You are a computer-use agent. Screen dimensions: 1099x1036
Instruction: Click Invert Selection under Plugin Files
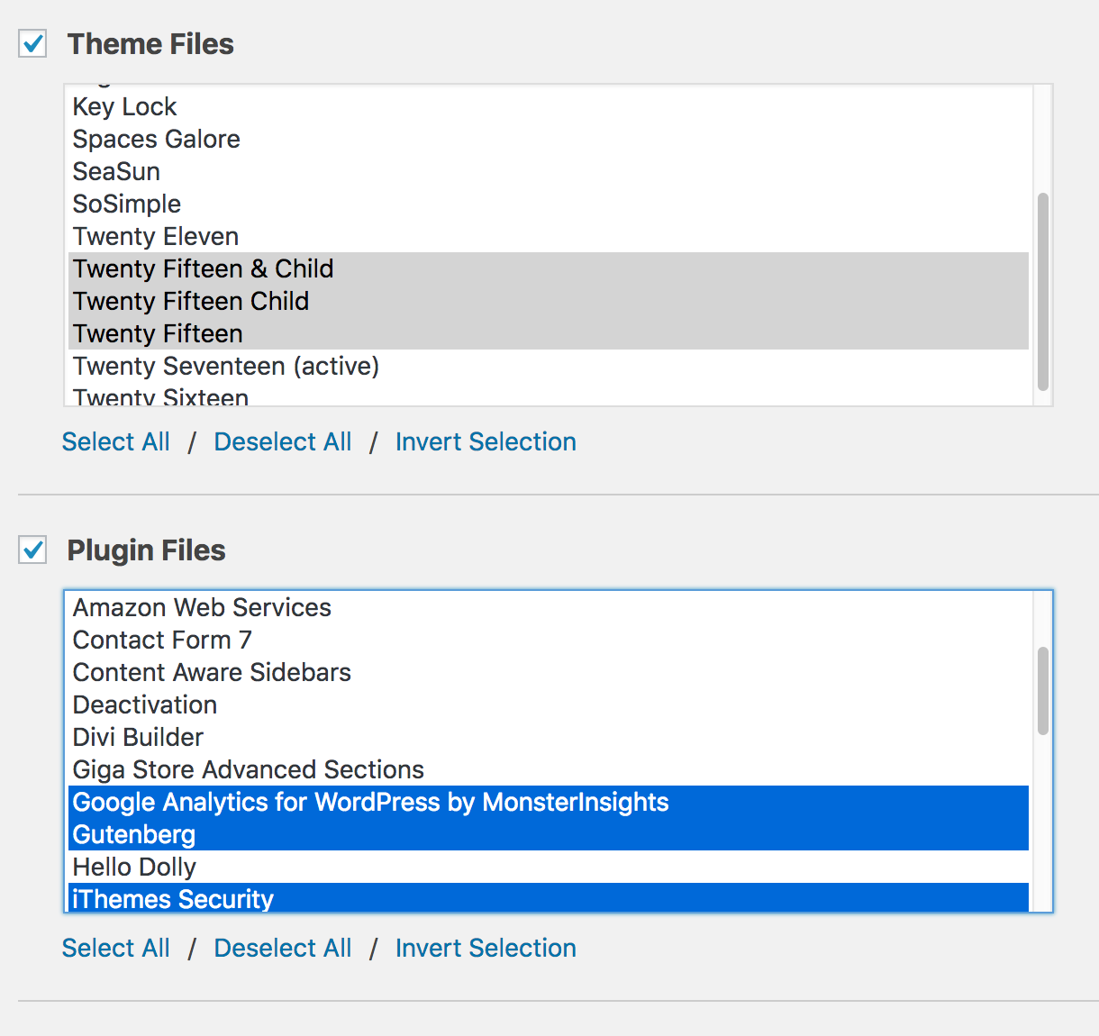tap(486, 948)
